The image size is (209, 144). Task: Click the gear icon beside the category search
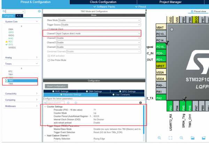pos(39,11)
